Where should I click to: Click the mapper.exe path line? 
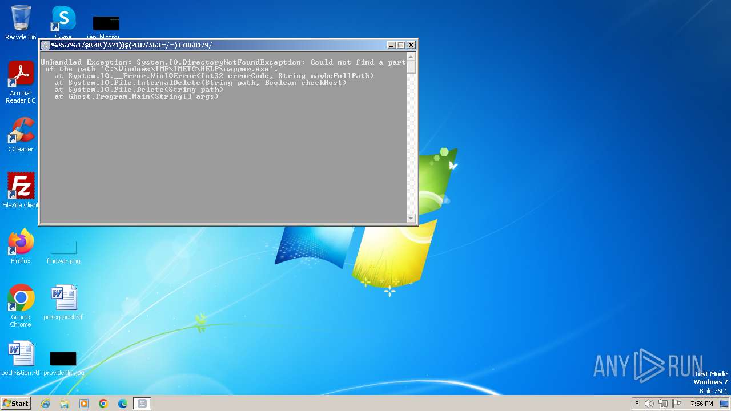point(162,69)
